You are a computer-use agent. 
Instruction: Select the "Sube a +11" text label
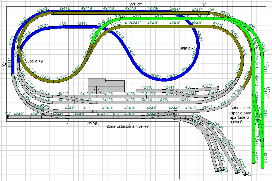240,108
